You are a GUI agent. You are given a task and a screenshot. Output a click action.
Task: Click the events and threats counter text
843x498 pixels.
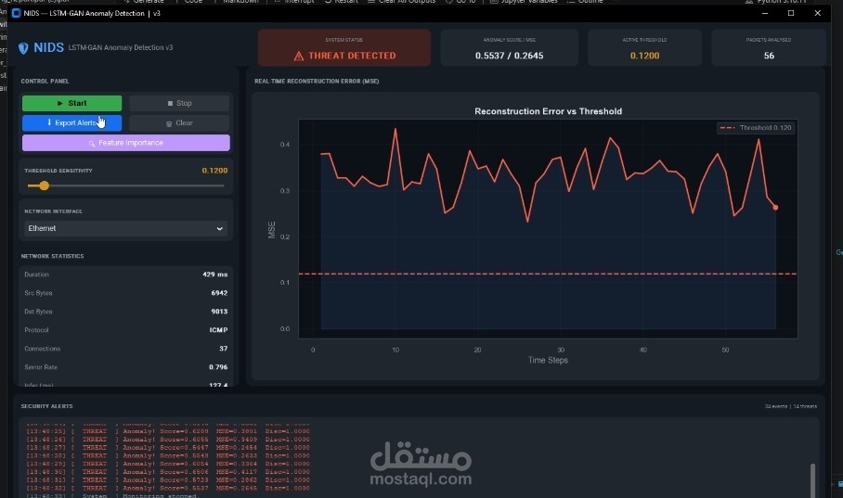[790, 406]
